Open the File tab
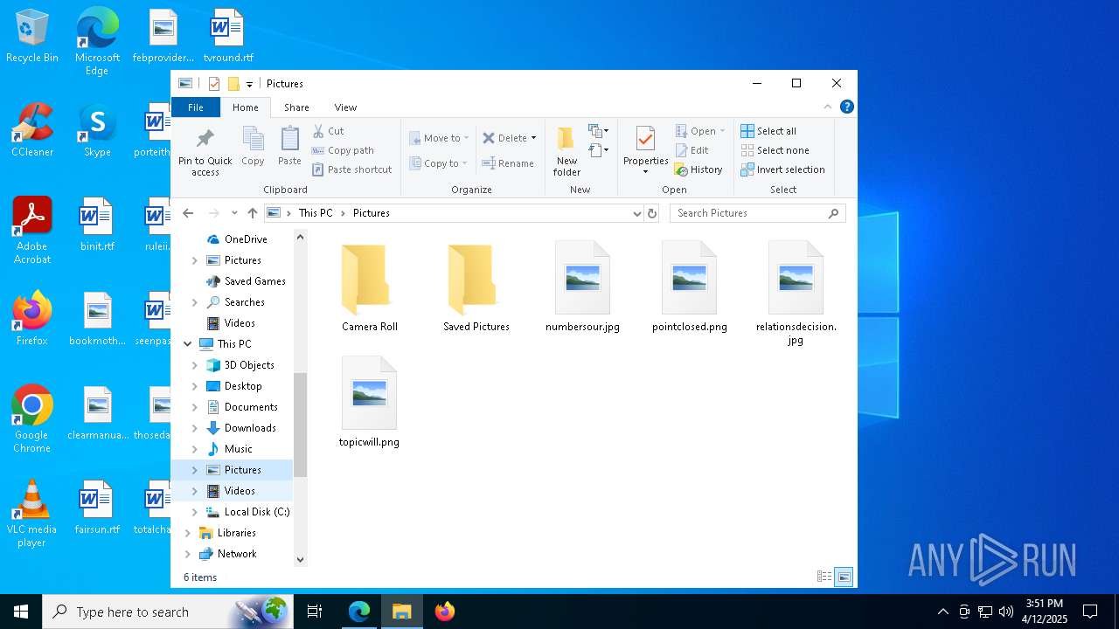Image resolution: width=1119 pixels, height=629 pixels. [196, 107]
